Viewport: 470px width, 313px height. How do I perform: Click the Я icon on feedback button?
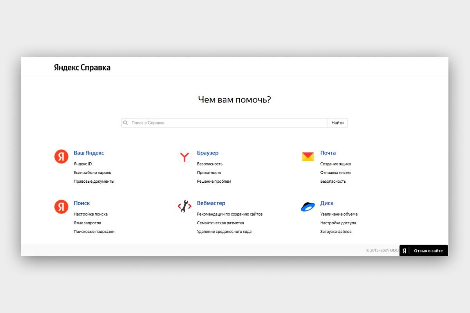click(x=404, y=251)
